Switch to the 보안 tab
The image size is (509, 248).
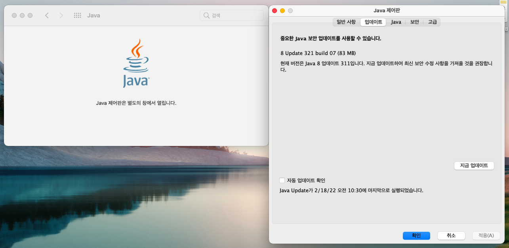414,22
